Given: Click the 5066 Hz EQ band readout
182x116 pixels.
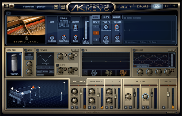Looking at the screenshot, I should pyautogui.click(x=123, y=73).
